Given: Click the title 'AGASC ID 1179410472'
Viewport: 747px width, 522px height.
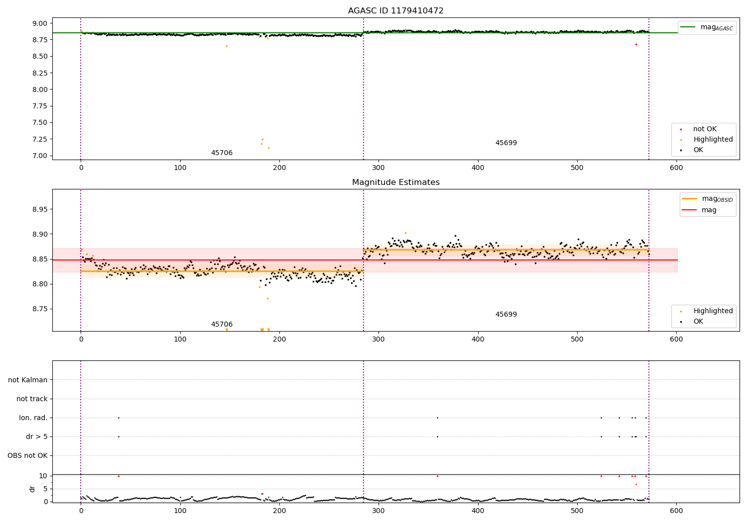Looking at the screenshot, I should click(x=395, y=11).
